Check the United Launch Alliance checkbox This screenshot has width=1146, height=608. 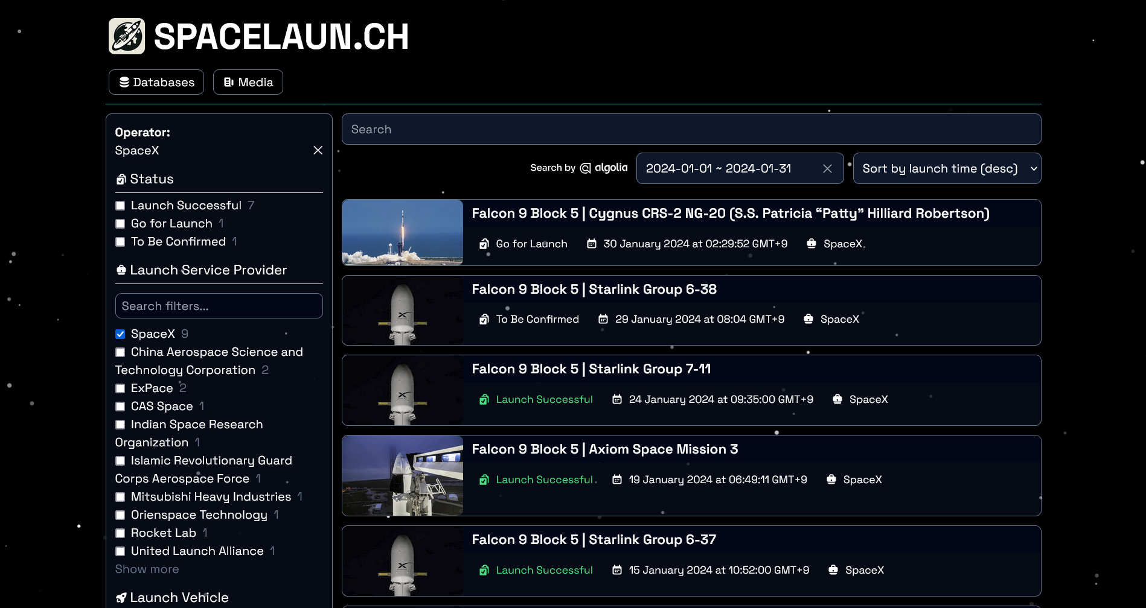click(x=120, y=551)
